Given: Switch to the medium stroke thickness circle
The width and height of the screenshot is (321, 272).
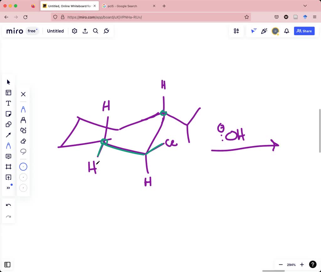Looking at the screenshot, I should (23, 177).
